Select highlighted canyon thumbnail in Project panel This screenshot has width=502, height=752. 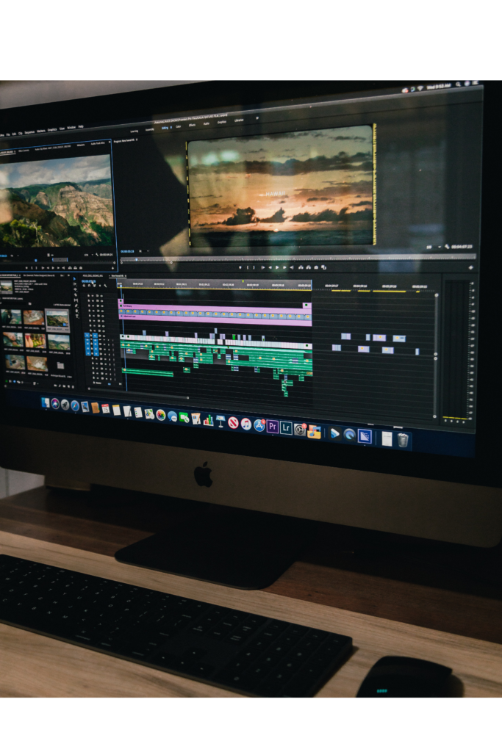click(57, 318)
